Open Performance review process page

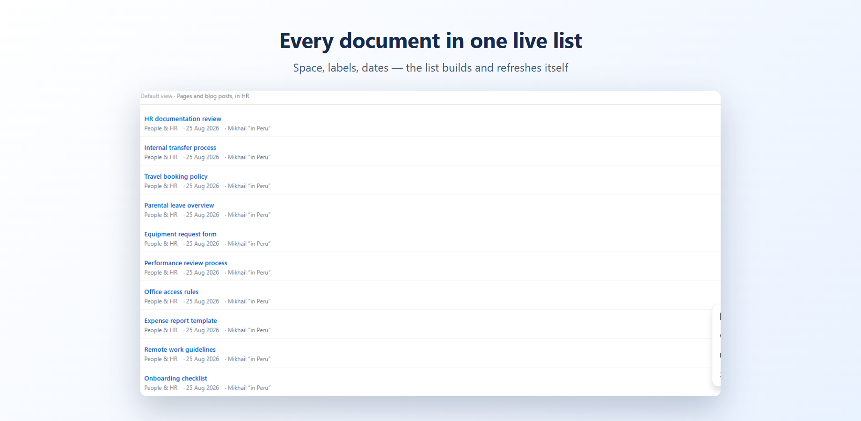tap(186, 263)
